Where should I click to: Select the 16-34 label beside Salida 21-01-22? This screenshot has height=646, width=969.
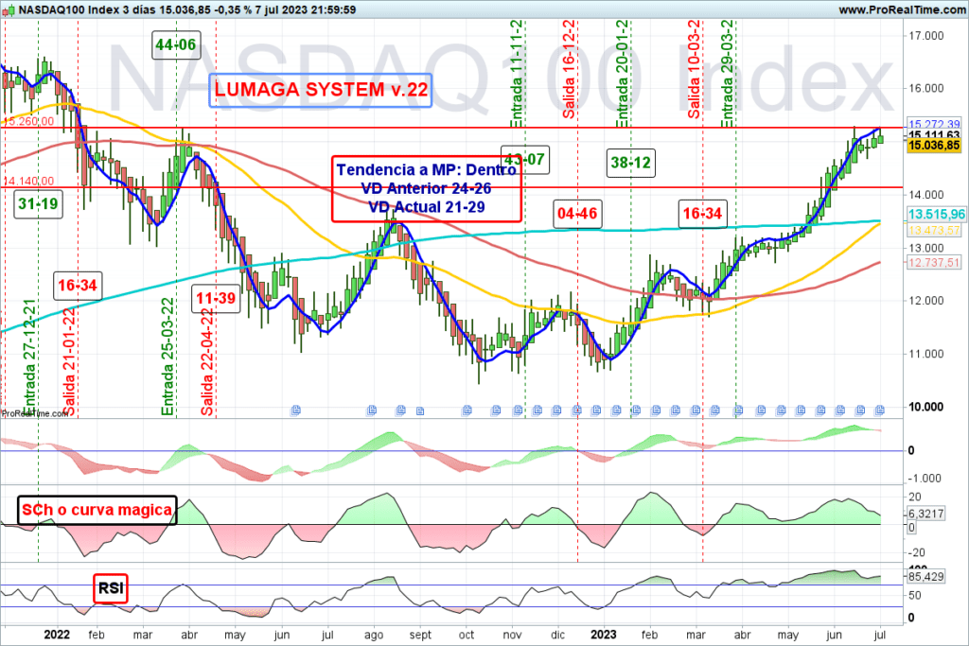point(78,286)
